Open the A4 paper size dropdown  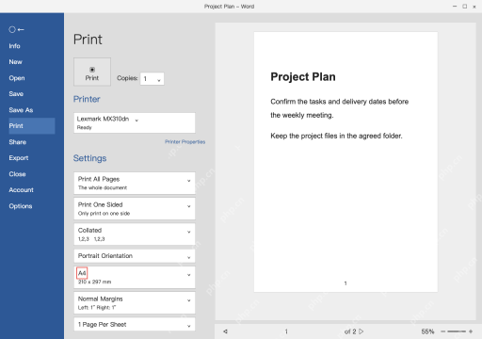(135, 278)
